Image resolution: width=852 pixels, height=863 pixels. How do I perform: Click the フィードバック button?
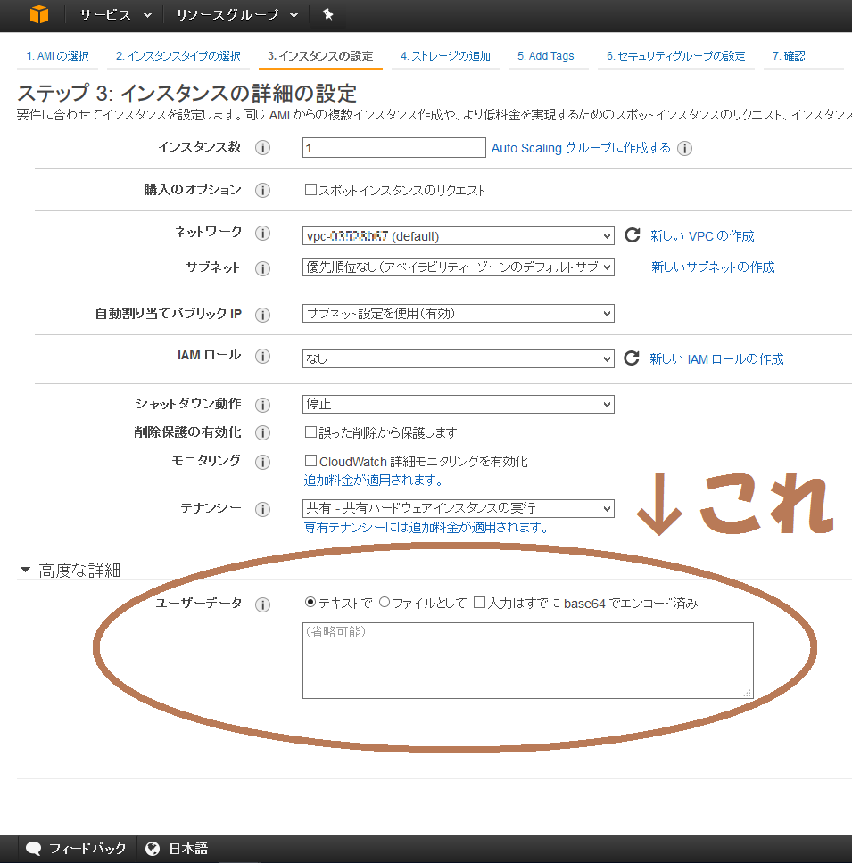[76, 849]
